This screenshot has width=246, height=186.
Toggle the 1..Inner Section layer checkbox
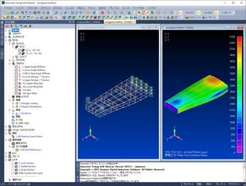point(13,163)
